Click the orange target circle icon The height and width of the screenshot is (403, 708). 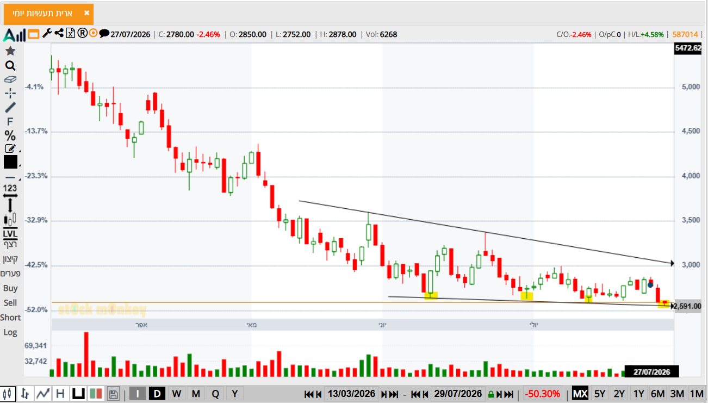tap(93, 33)
